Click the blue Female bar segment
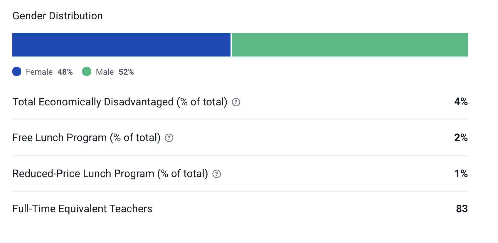The image size is (498, 243). click(x=121, y=45)
